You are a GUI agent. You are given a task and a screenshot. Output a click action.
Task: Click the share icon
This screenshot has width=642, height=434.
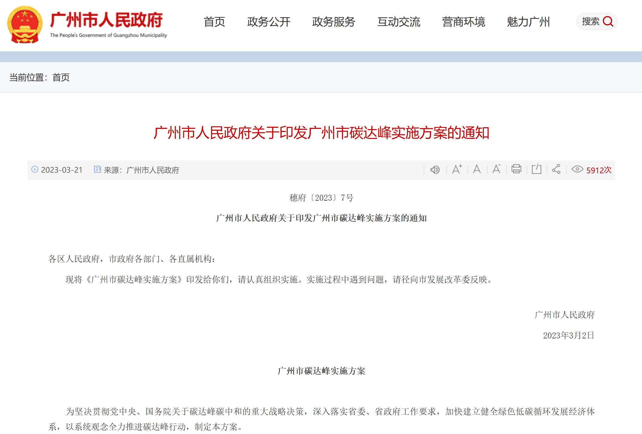pos(556,169)
